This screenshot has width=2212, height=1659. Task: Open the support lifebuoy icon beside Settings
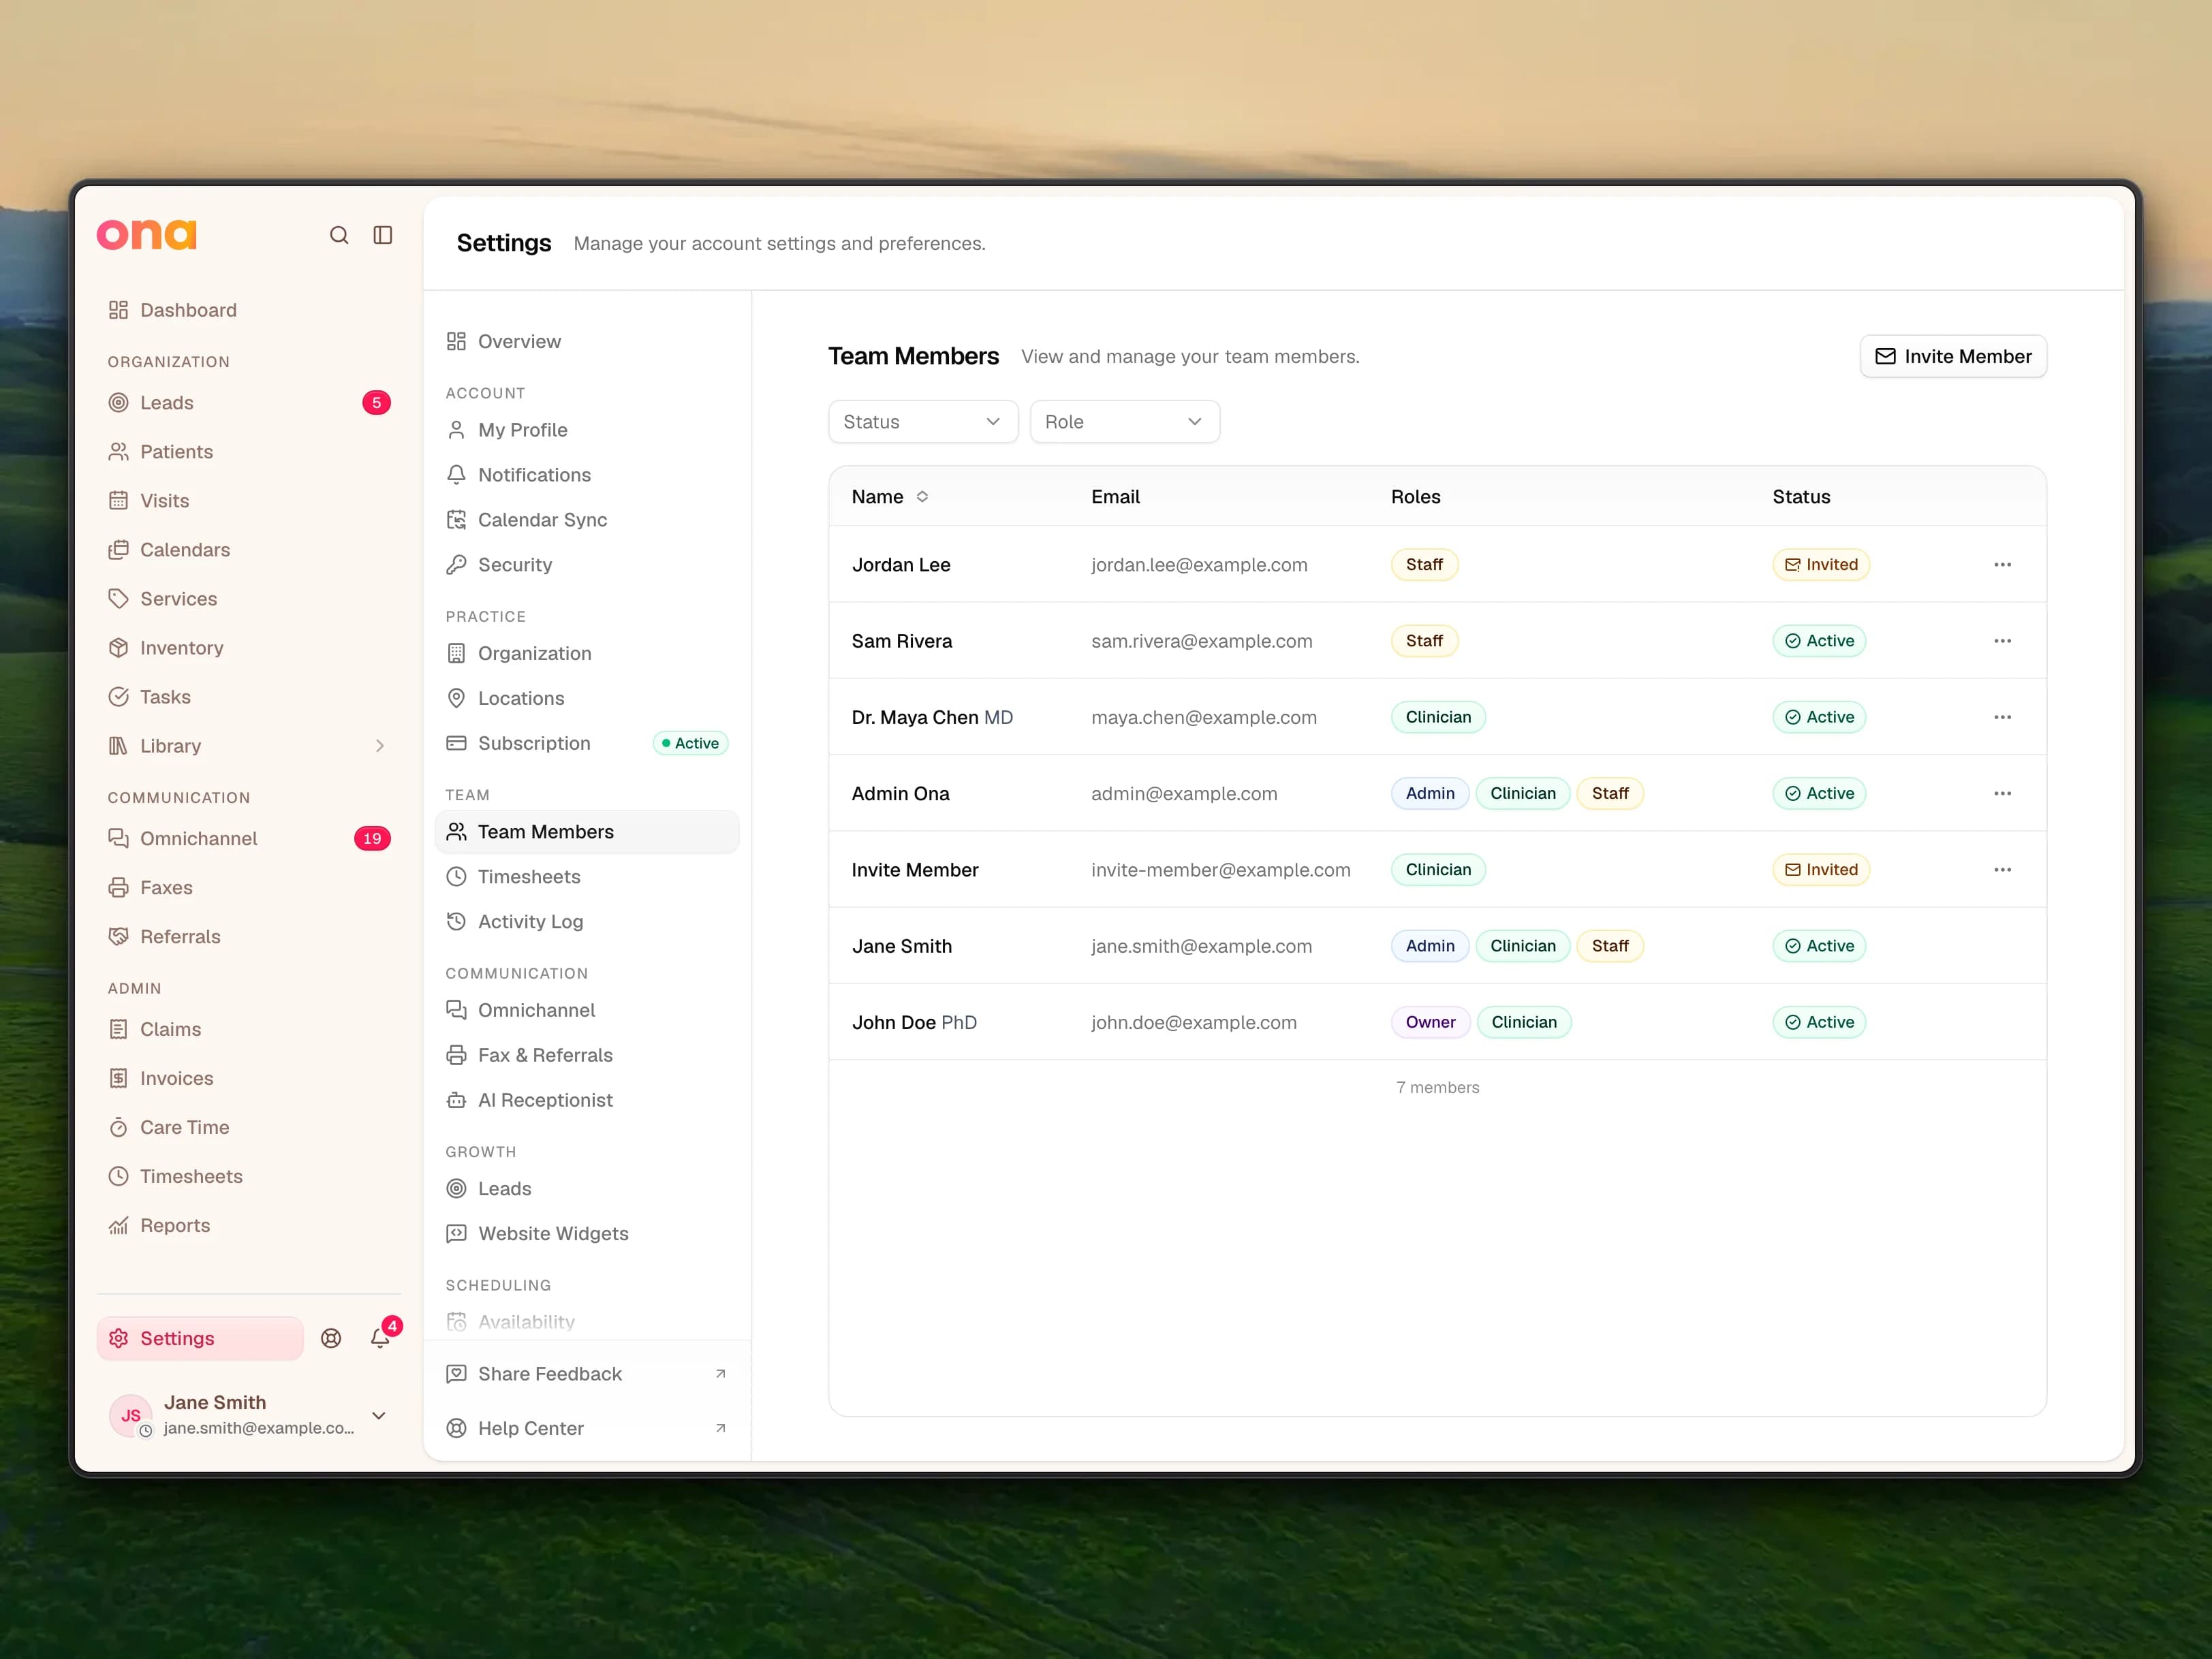(331, 1338)
